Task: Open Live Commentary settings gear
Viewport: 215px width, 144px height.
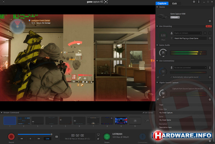Action: click(x=210, y=77)
